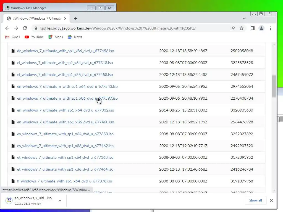Minimize the Windows Task Manager window
This screenshot has height=212, width=283.
click(91, 8)
